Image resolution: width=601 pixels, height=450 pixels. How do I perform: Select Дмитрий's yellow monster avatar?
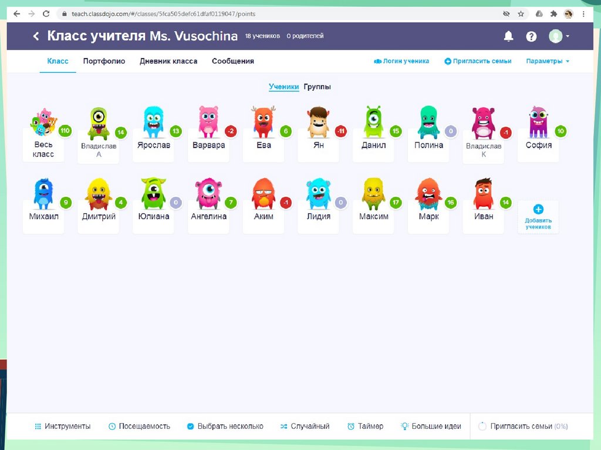pos(99,193)
